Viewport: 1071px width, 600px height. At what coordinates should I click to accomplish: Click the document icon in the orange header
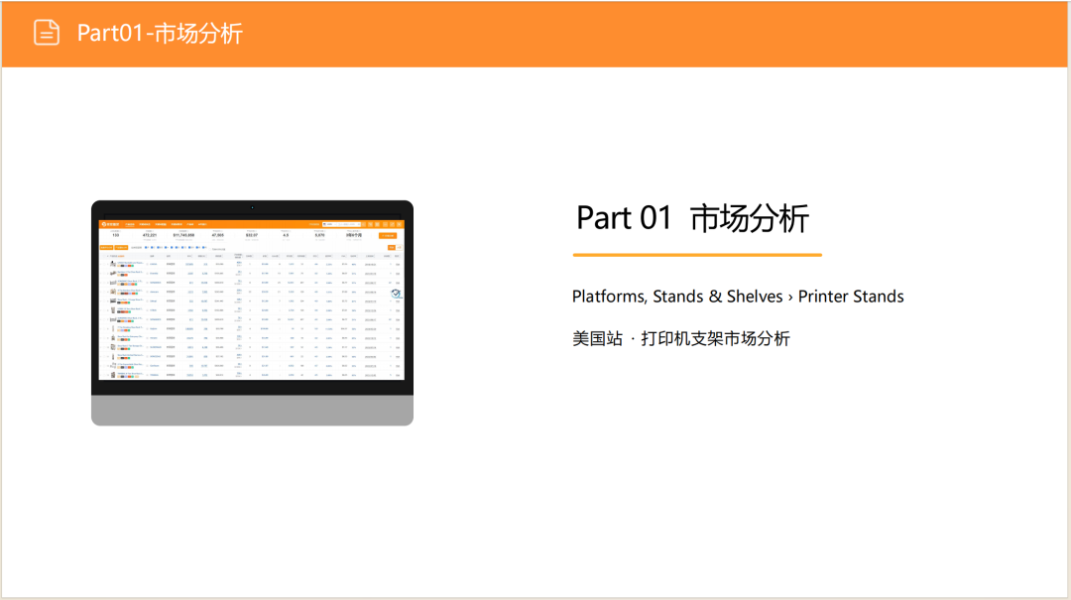(47, 33)
